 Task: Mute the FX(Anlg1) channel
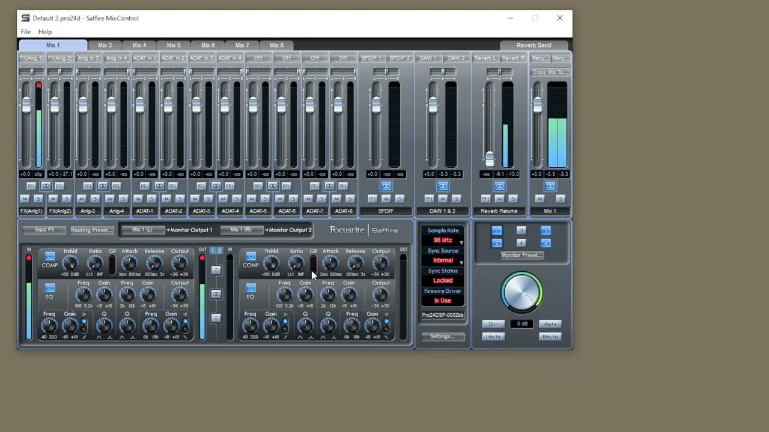tap(25, 199)
